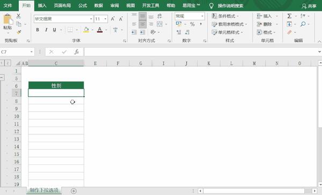Toggle italic formatting
Viewport: 322px width, 195px height.
[x=46, y=30]
